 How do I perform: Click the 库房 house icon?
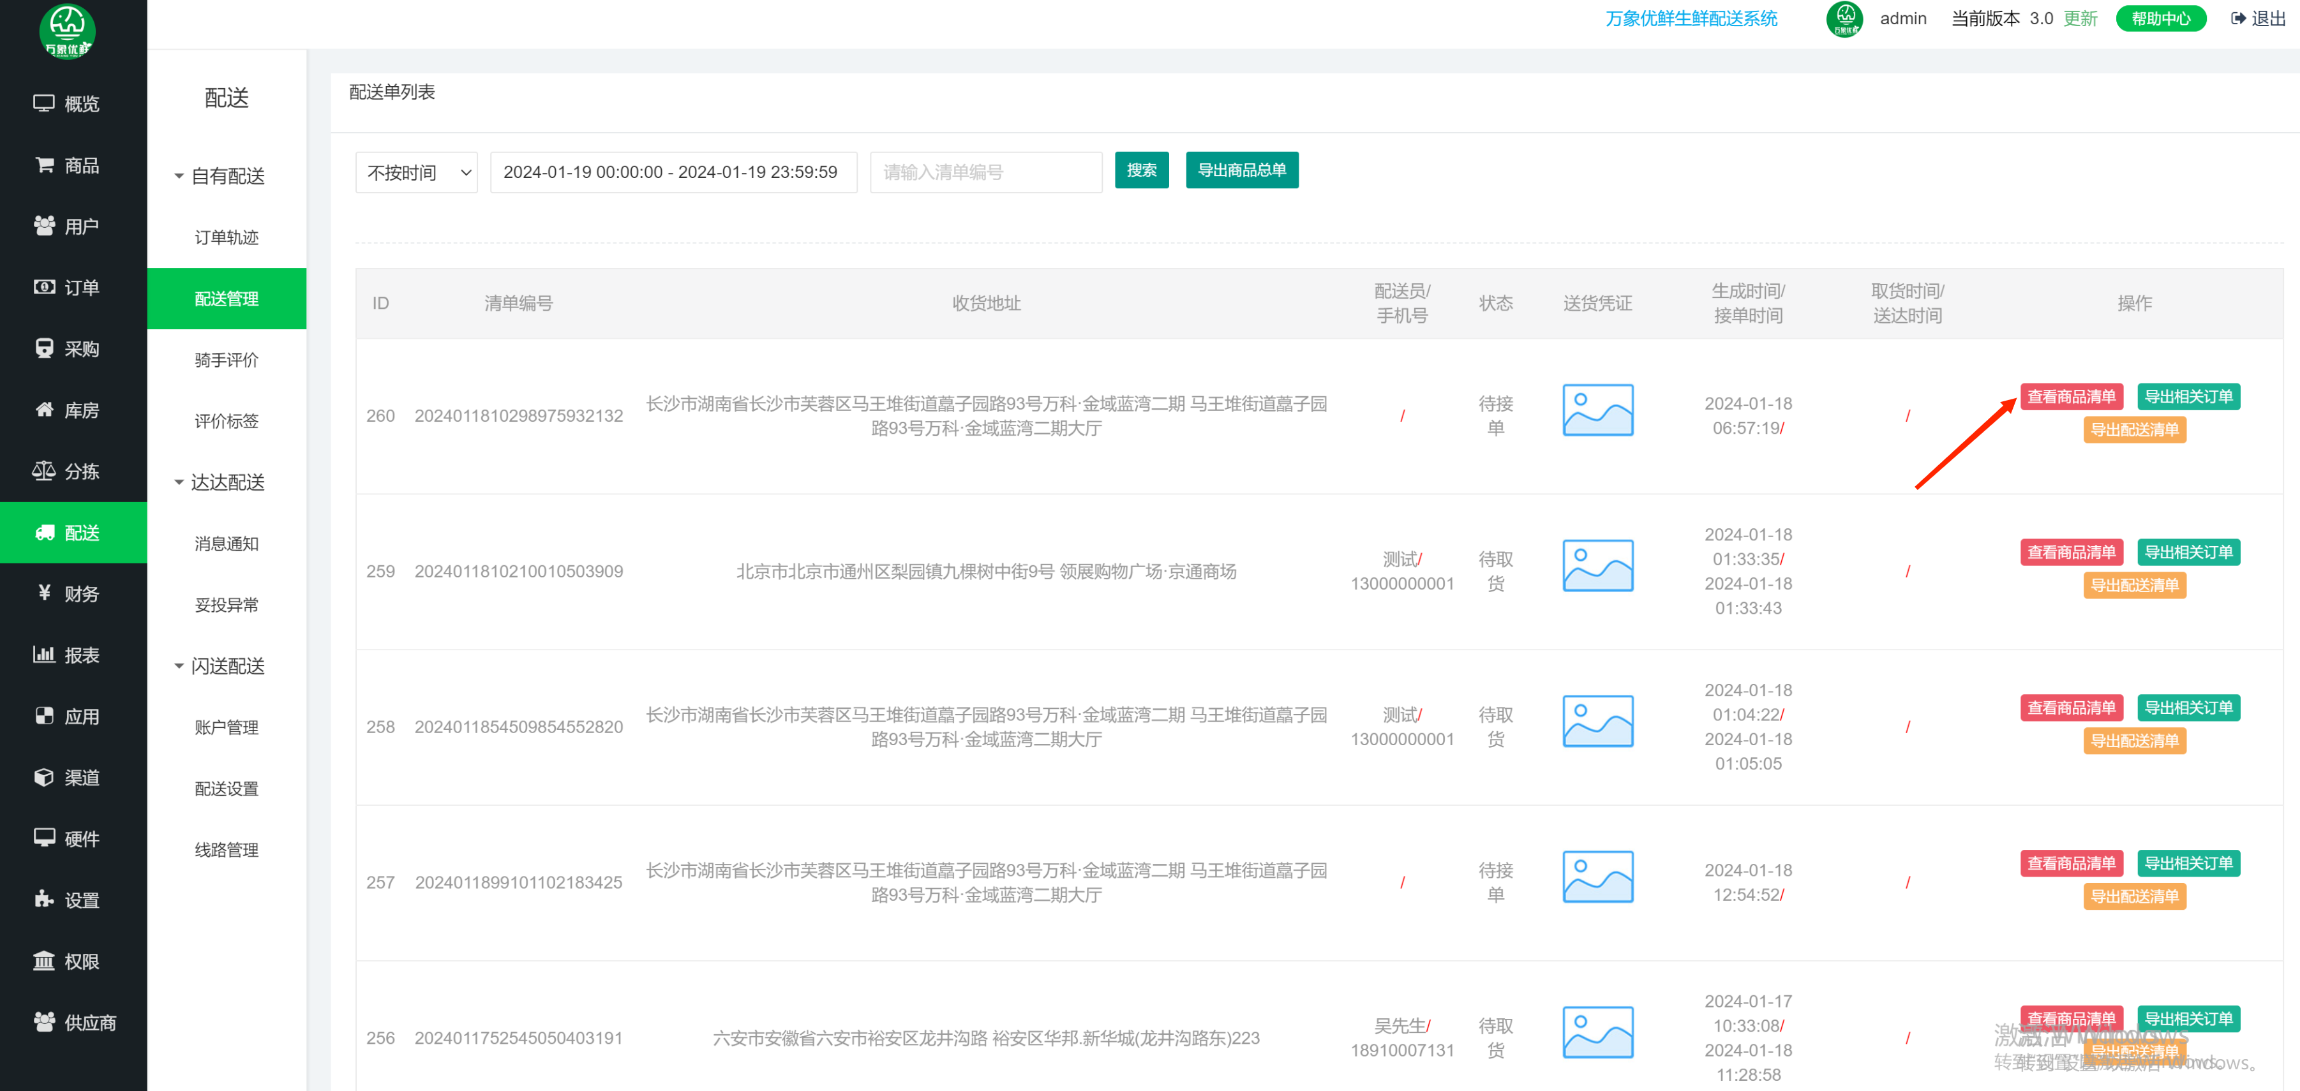pyautogui.click(x=44, y=410)
